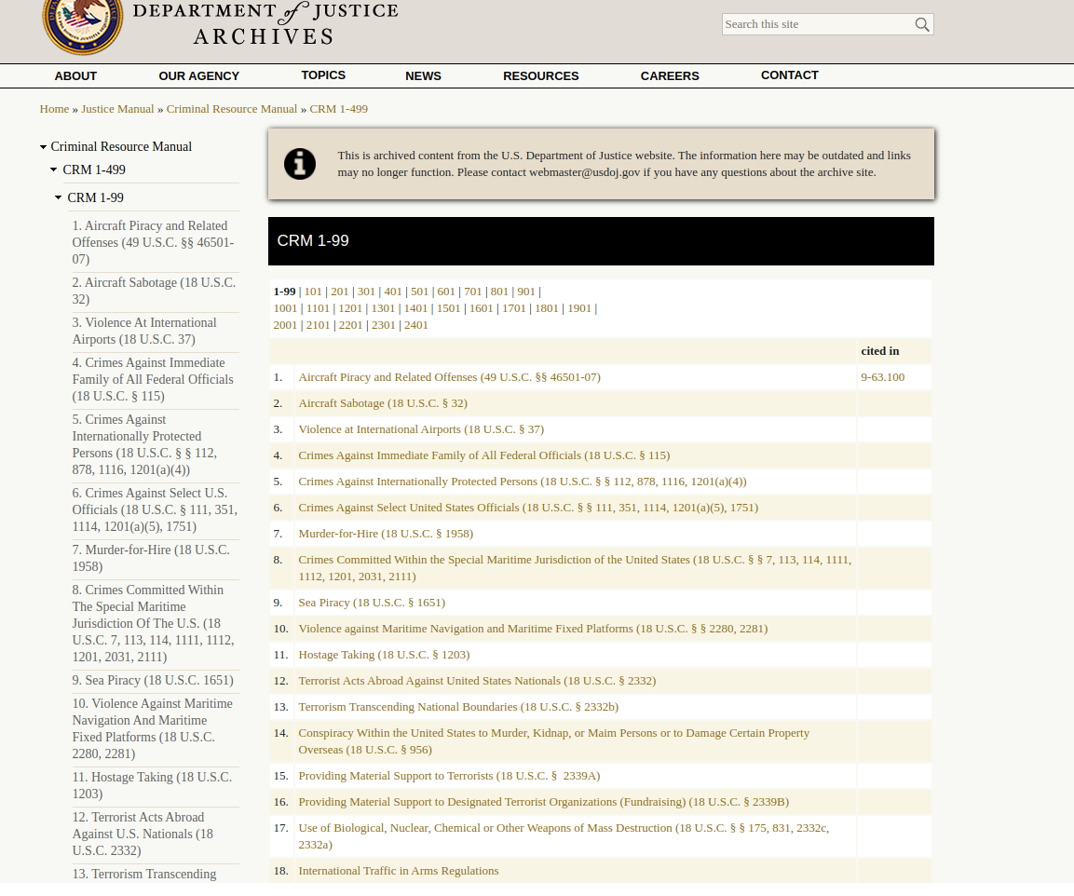
Task: Open Terrorist Acts Abroad table link
Action: [x=478, y=680]
